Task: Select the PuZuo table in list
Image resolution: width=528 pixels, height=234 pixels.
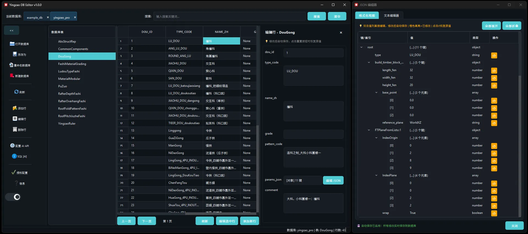Action: [62, 86]
